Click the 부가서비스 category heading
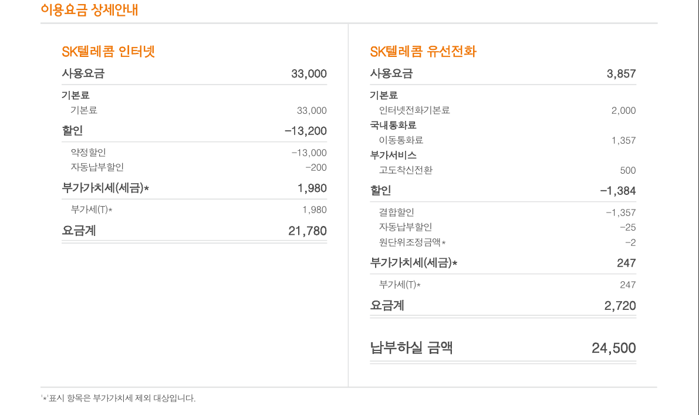Viewport: 699px width, 415px height. (x=393, y=155)
